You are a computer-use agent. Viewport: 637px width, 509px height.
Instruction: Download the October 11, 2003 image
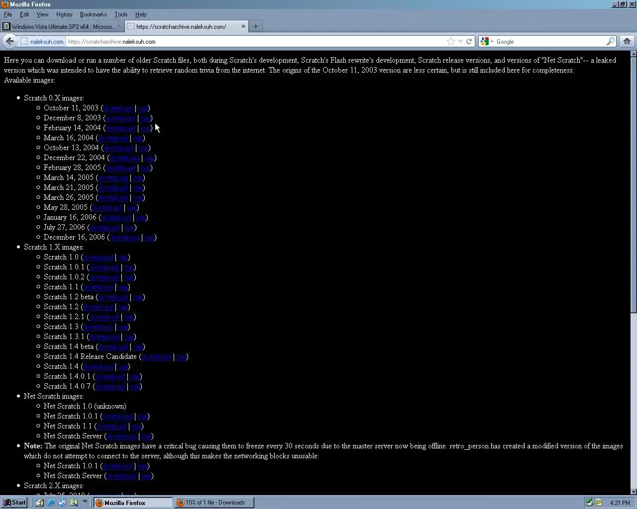118,108
